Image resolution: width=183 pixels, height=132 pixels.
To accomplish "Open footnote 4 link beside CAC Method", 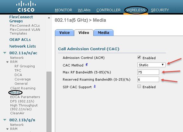I will click(x=87, y=65).
